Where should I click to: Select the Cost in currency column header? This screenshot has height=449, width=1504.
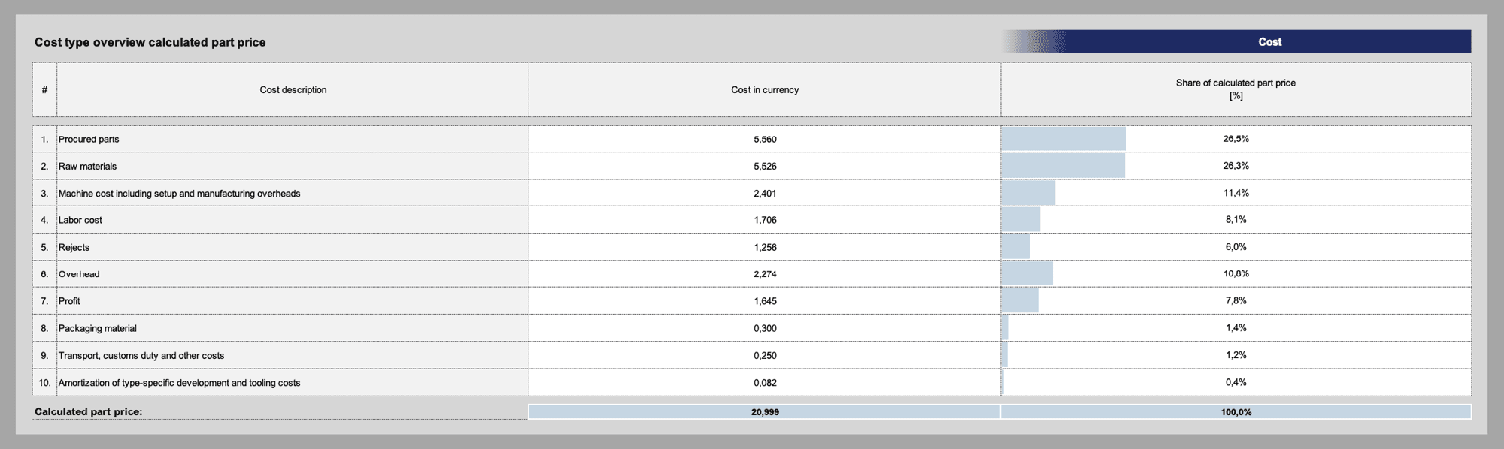[x=764, y=90]
